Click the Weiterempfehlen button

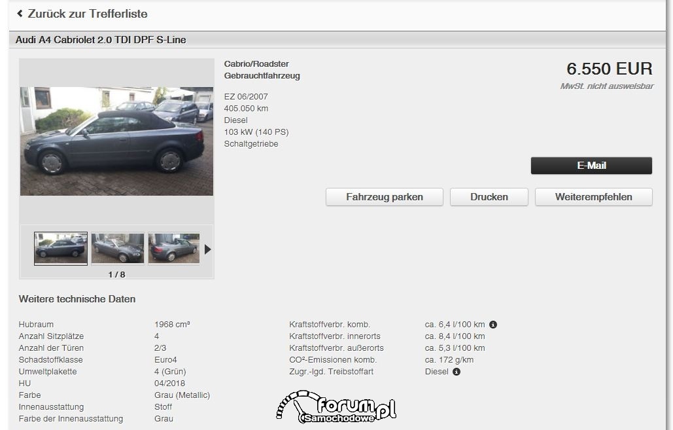(594, 197)
